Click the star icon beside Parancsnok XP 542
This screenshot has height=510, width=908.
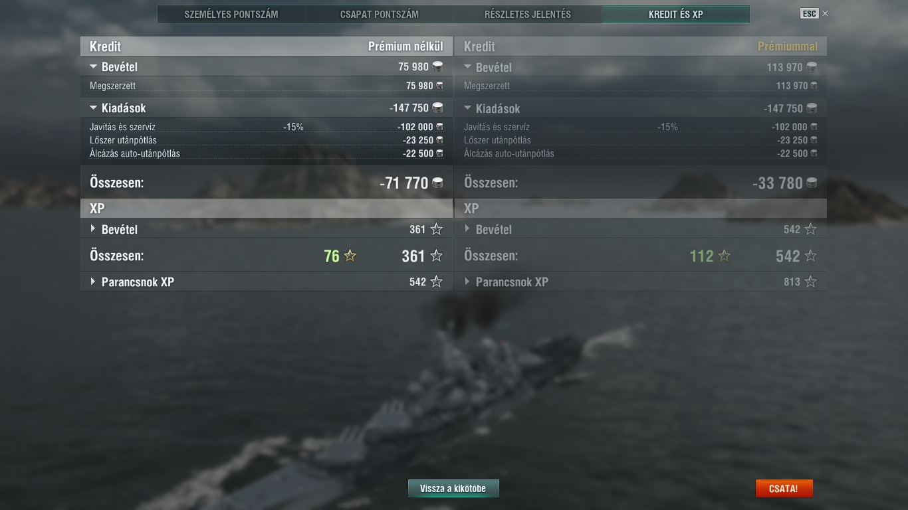(436, 282)
